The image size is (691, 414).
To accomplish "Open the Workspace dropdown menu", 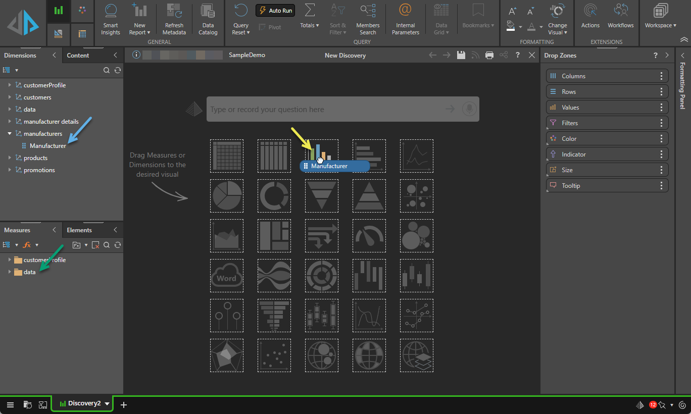I will 660,25.
